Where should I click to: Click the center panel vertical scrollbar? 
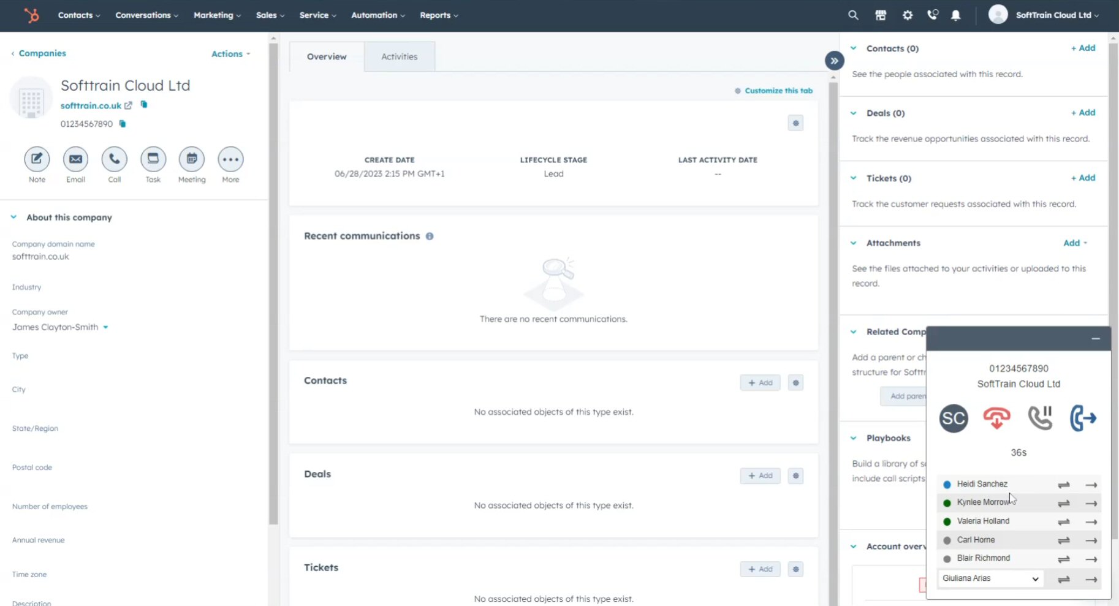(x=833, y=343)
